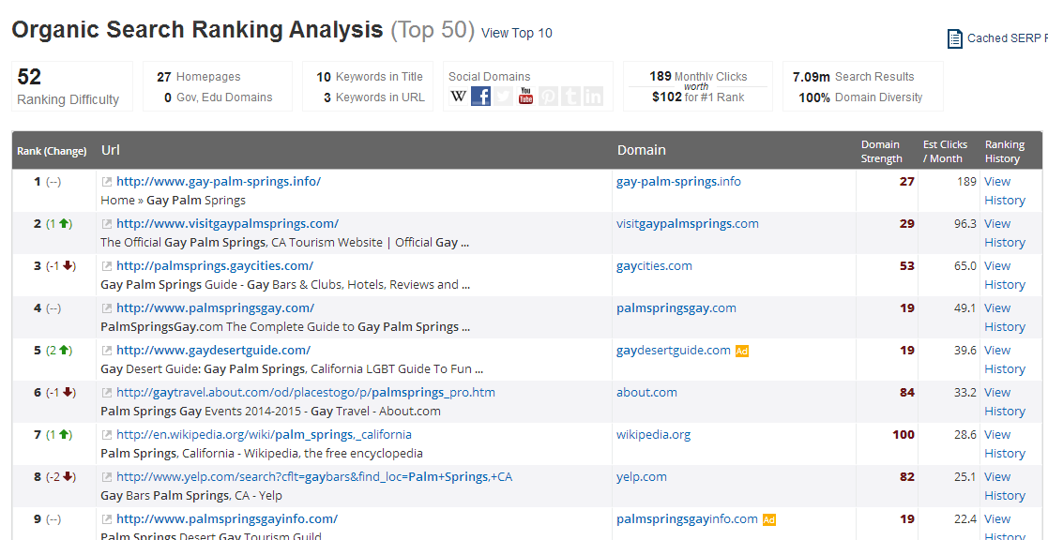The width and height of the screenshot is (1048, 540).
Task: View ranking history for rank 1
Action: (x=1004, y=190)
